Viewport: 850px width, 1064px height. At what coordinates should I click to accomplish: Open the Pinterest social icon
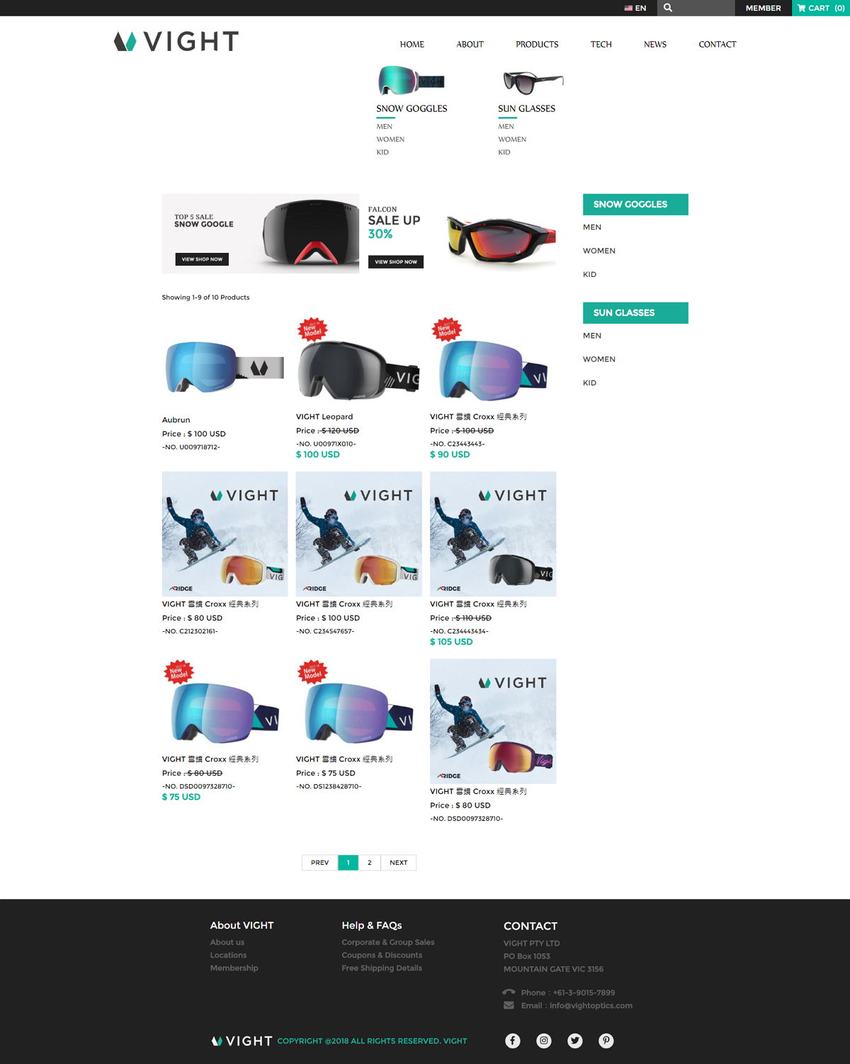606,1041
